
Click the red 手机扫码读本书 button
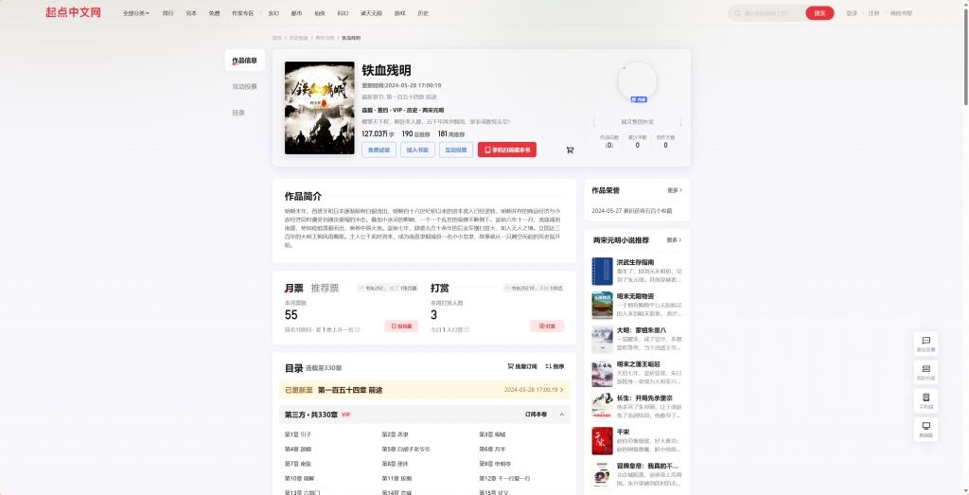pyautogui.click(x=507, y=150)
